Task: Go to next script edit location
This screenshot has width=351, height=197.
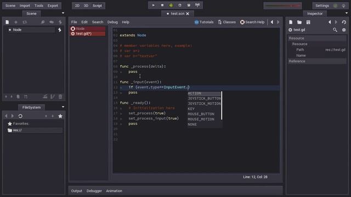Action: point(278,22)
